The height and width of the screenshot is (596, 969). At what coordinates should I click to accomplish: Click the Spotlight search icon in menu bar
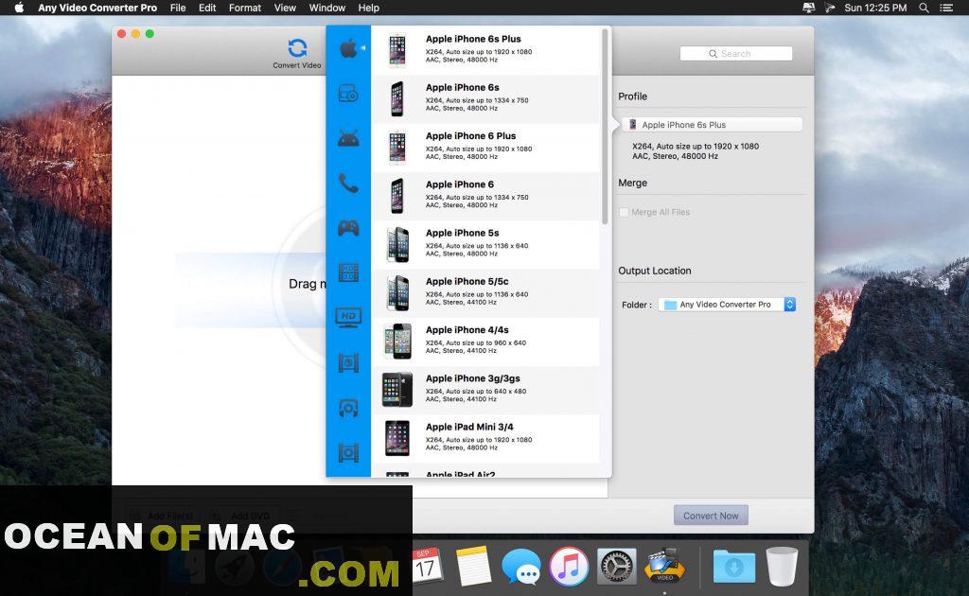(x=924, y=8)
